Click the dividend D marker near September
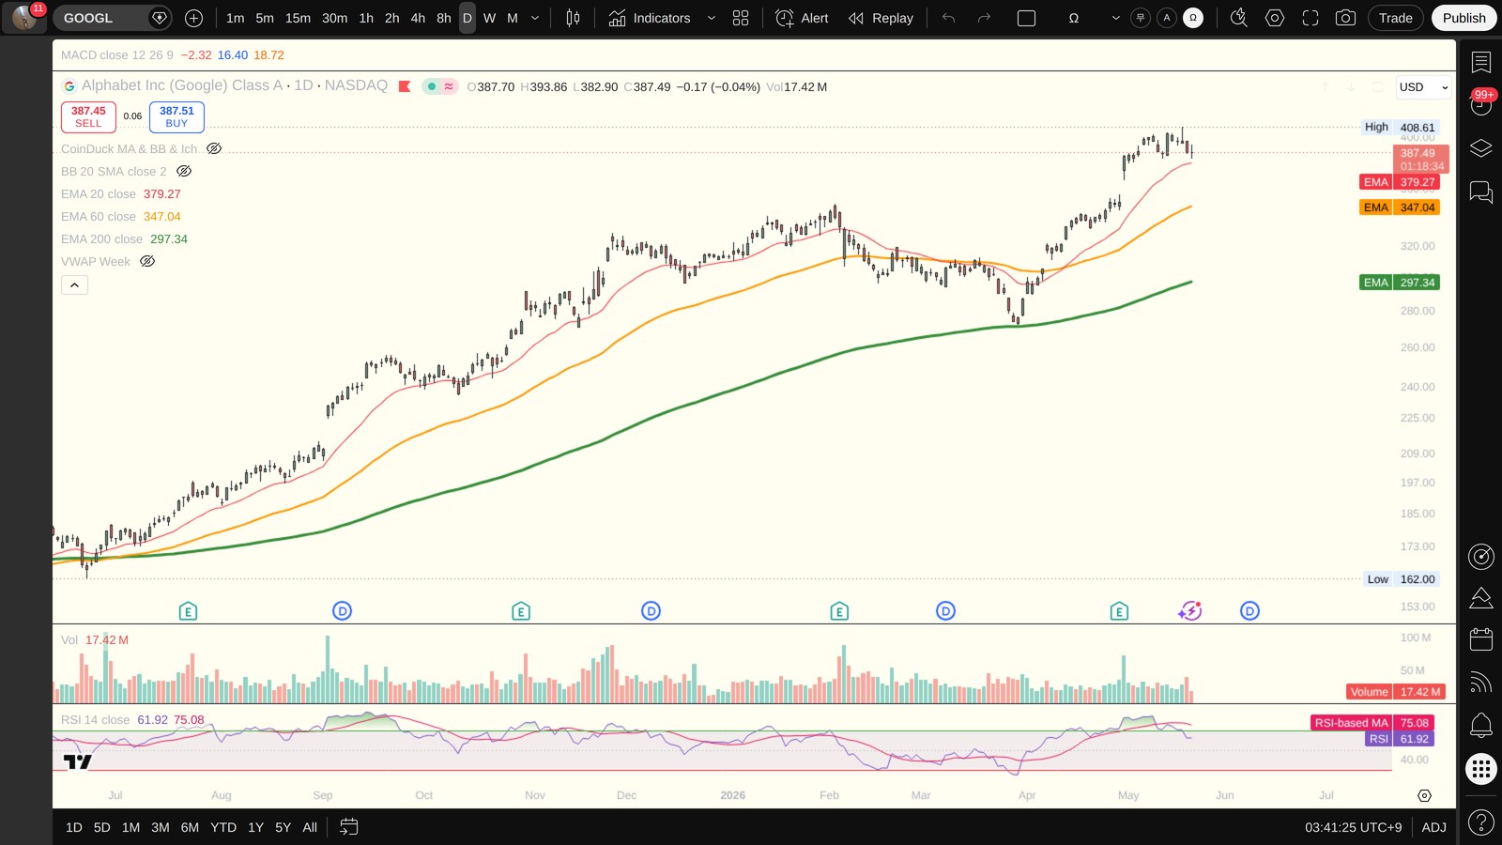 pyautogui.click(x=342, y=611)
